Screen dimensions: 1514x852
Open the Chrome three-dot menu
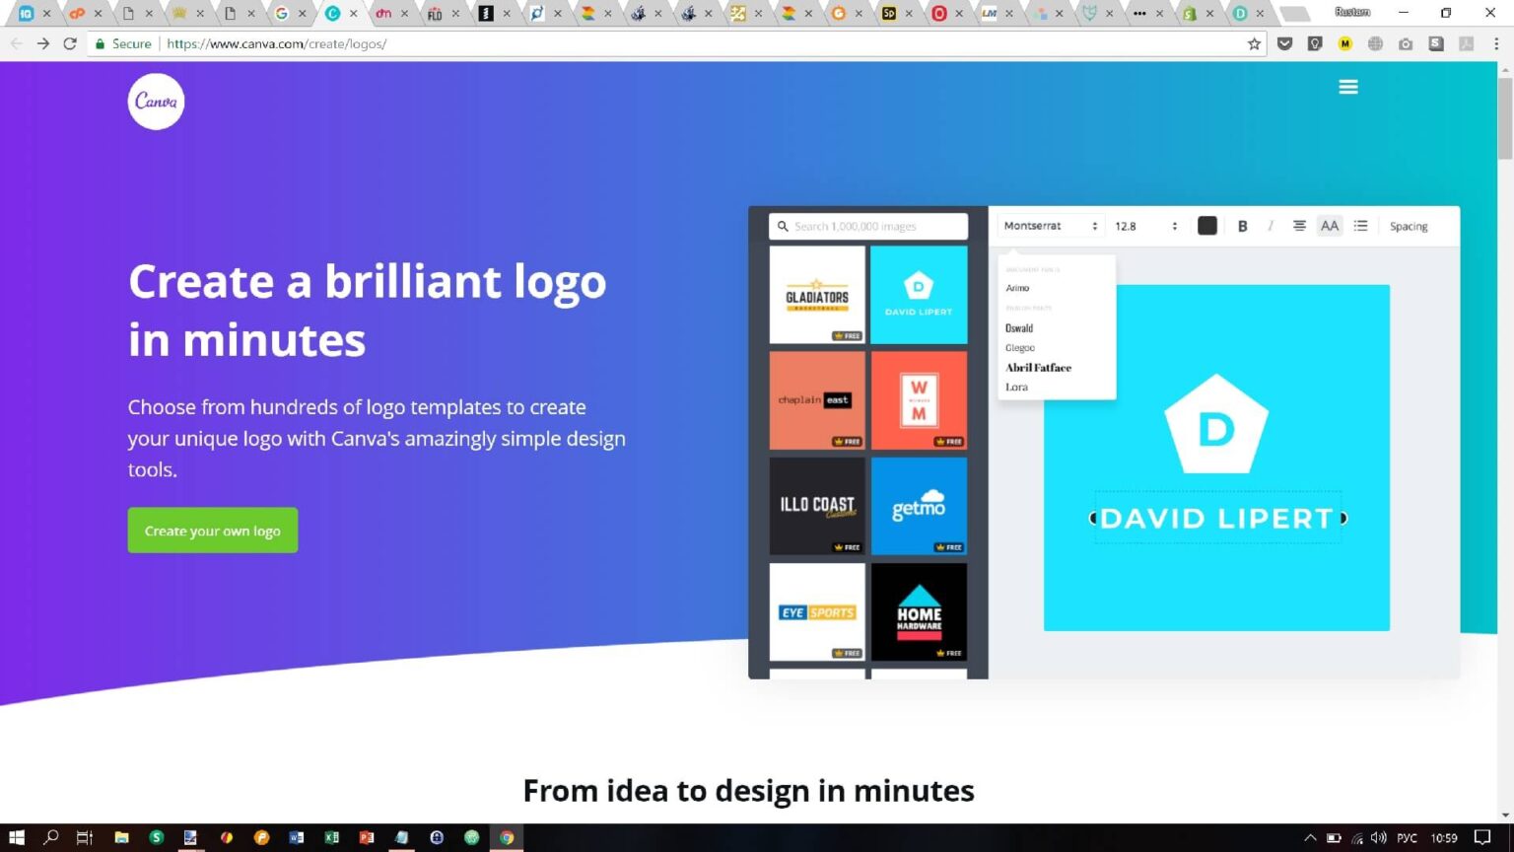pos(1496,43)
